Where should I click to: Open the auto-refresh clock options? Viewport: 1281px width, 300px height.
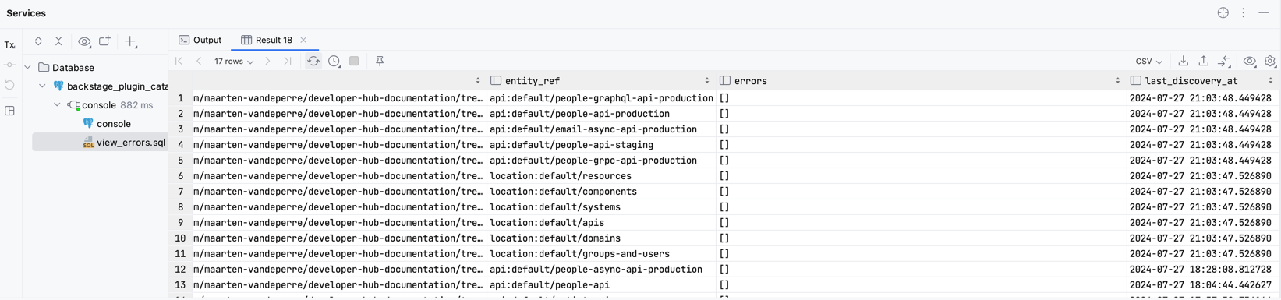334,61
